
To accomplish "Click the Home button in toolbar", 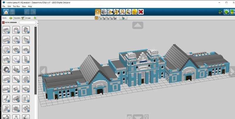I will click(x=6, y=12).
